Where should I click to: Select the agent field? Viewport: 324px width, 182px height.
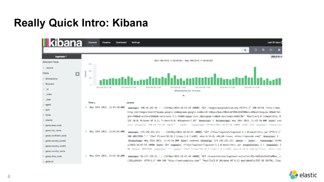48,105
